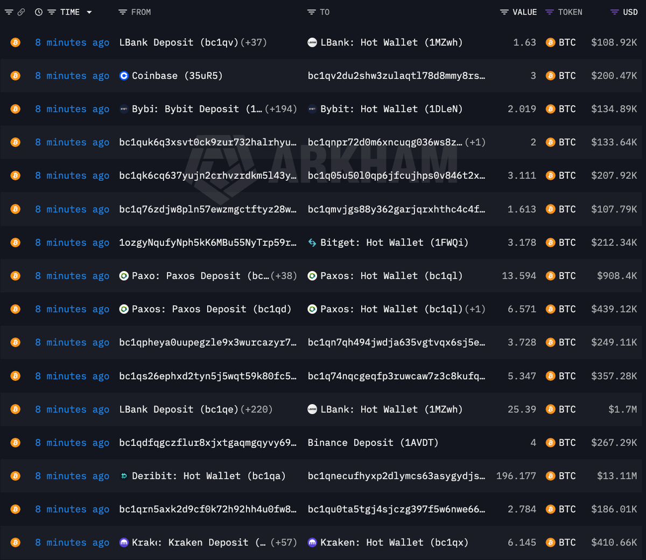Open the TIME sort dropdown arrow

[x=88, y=12]
